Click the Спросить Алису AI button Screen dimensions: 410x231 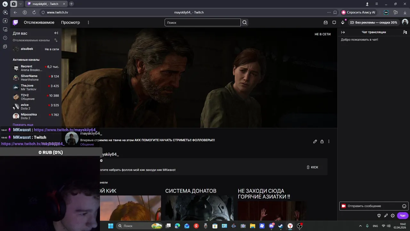(x=358, y=12)
